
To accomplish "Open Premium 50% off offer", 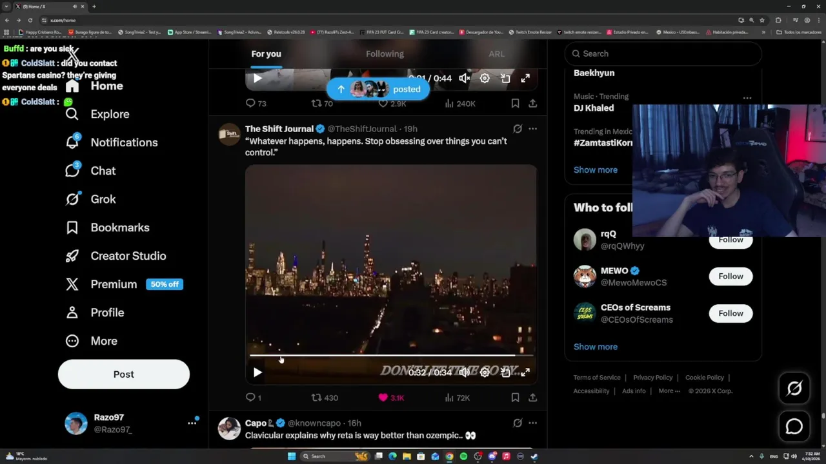I will [x=124, y=284].
